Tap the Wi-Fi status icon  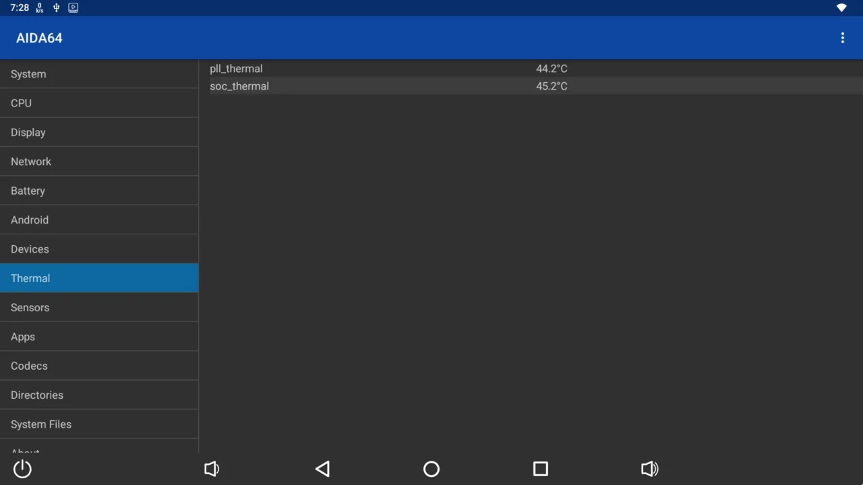click(x=841, y=8)
